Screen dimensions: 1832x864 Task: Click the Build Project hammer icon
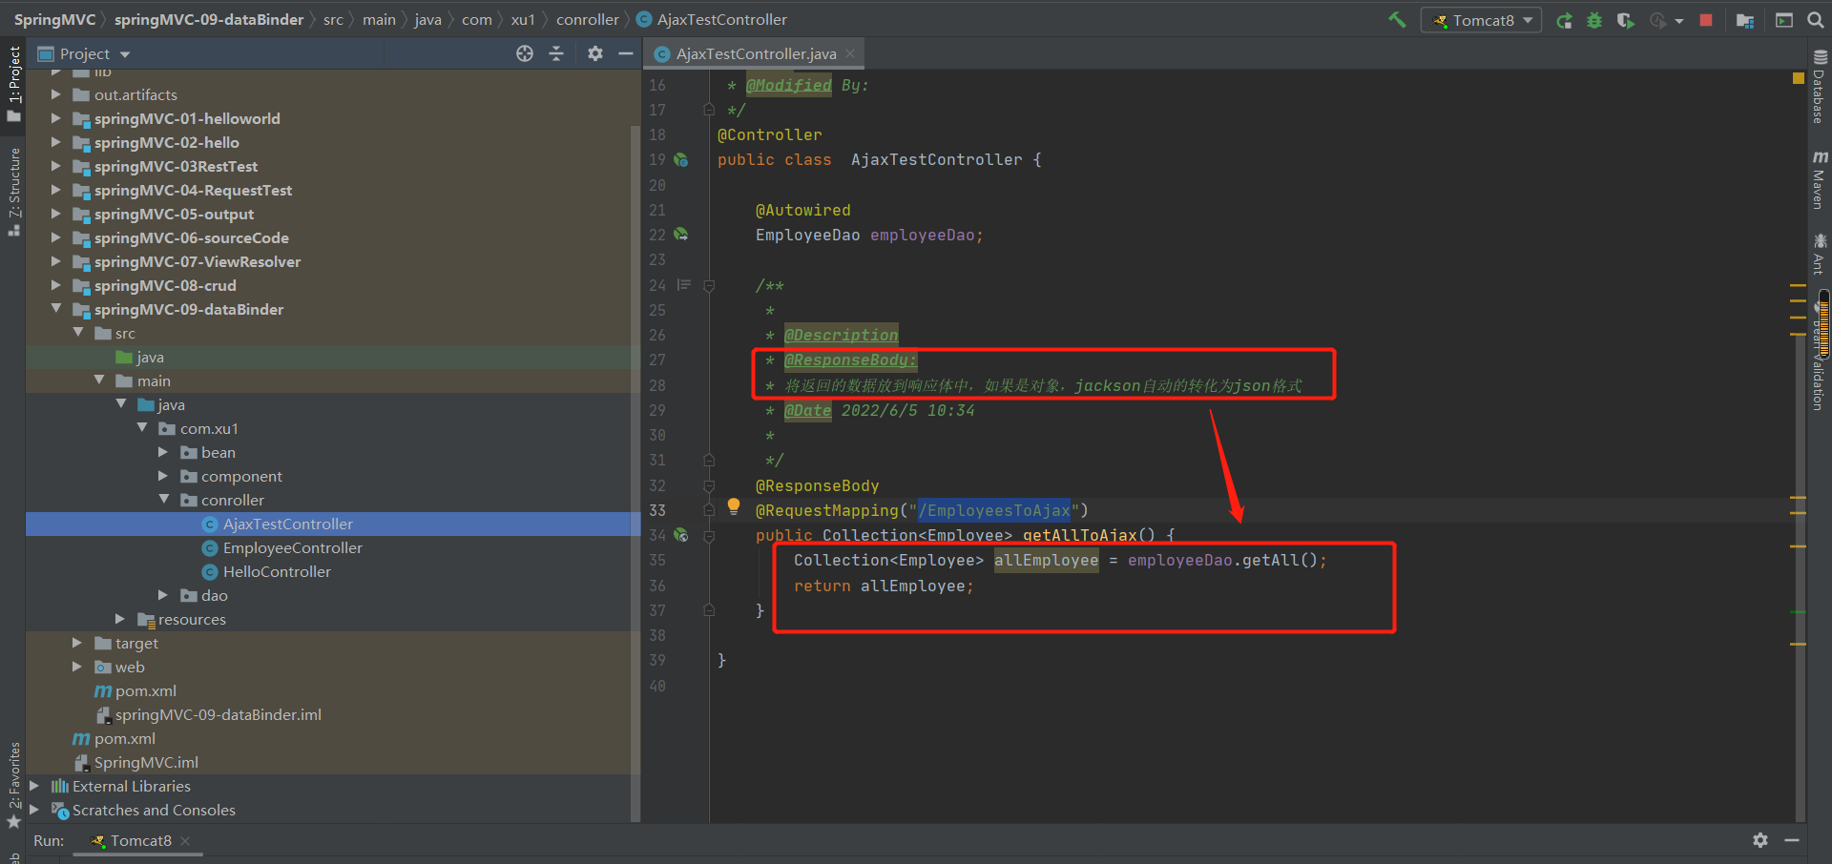click(1397, 20)
